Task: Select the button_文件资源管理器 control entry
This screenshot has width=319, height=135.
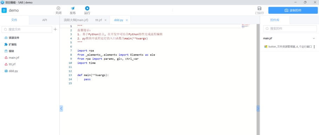Action: 290,47
